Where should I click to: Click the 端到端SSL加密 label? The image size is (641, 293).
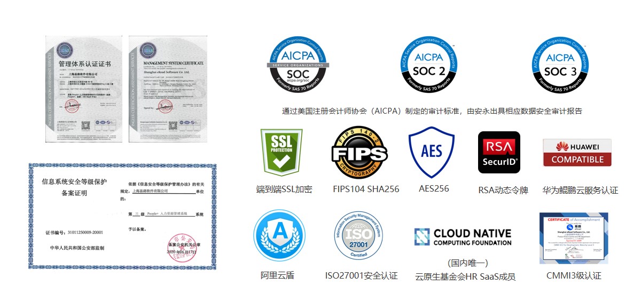click(284, 189)
